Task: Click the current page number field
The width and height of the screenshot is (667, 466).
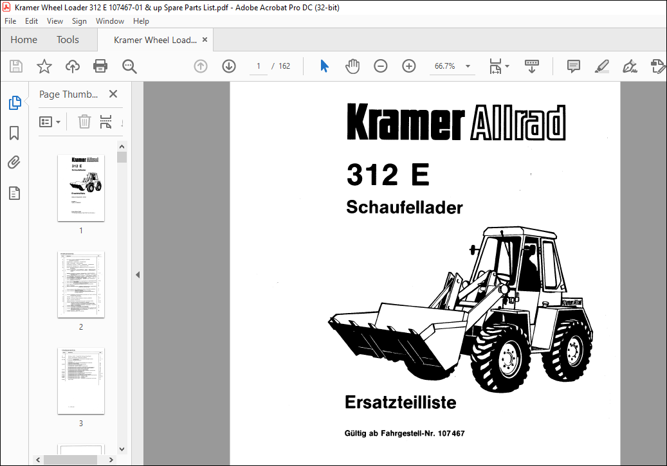Action: pos(258,66)
